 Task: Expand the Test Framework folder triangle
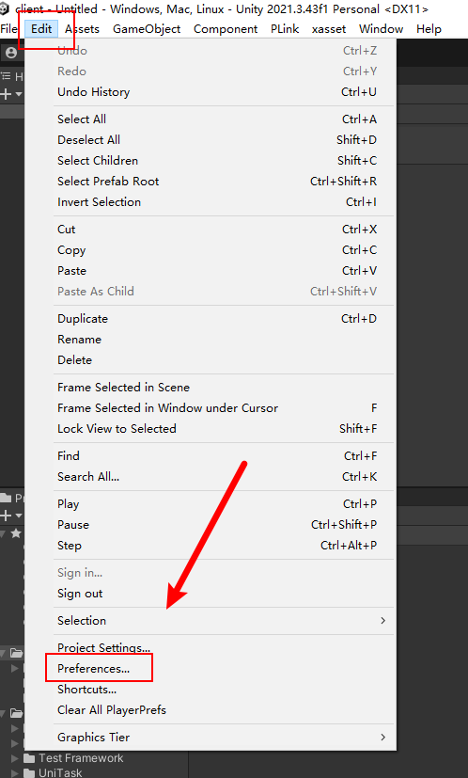click(x=14, y=758)
